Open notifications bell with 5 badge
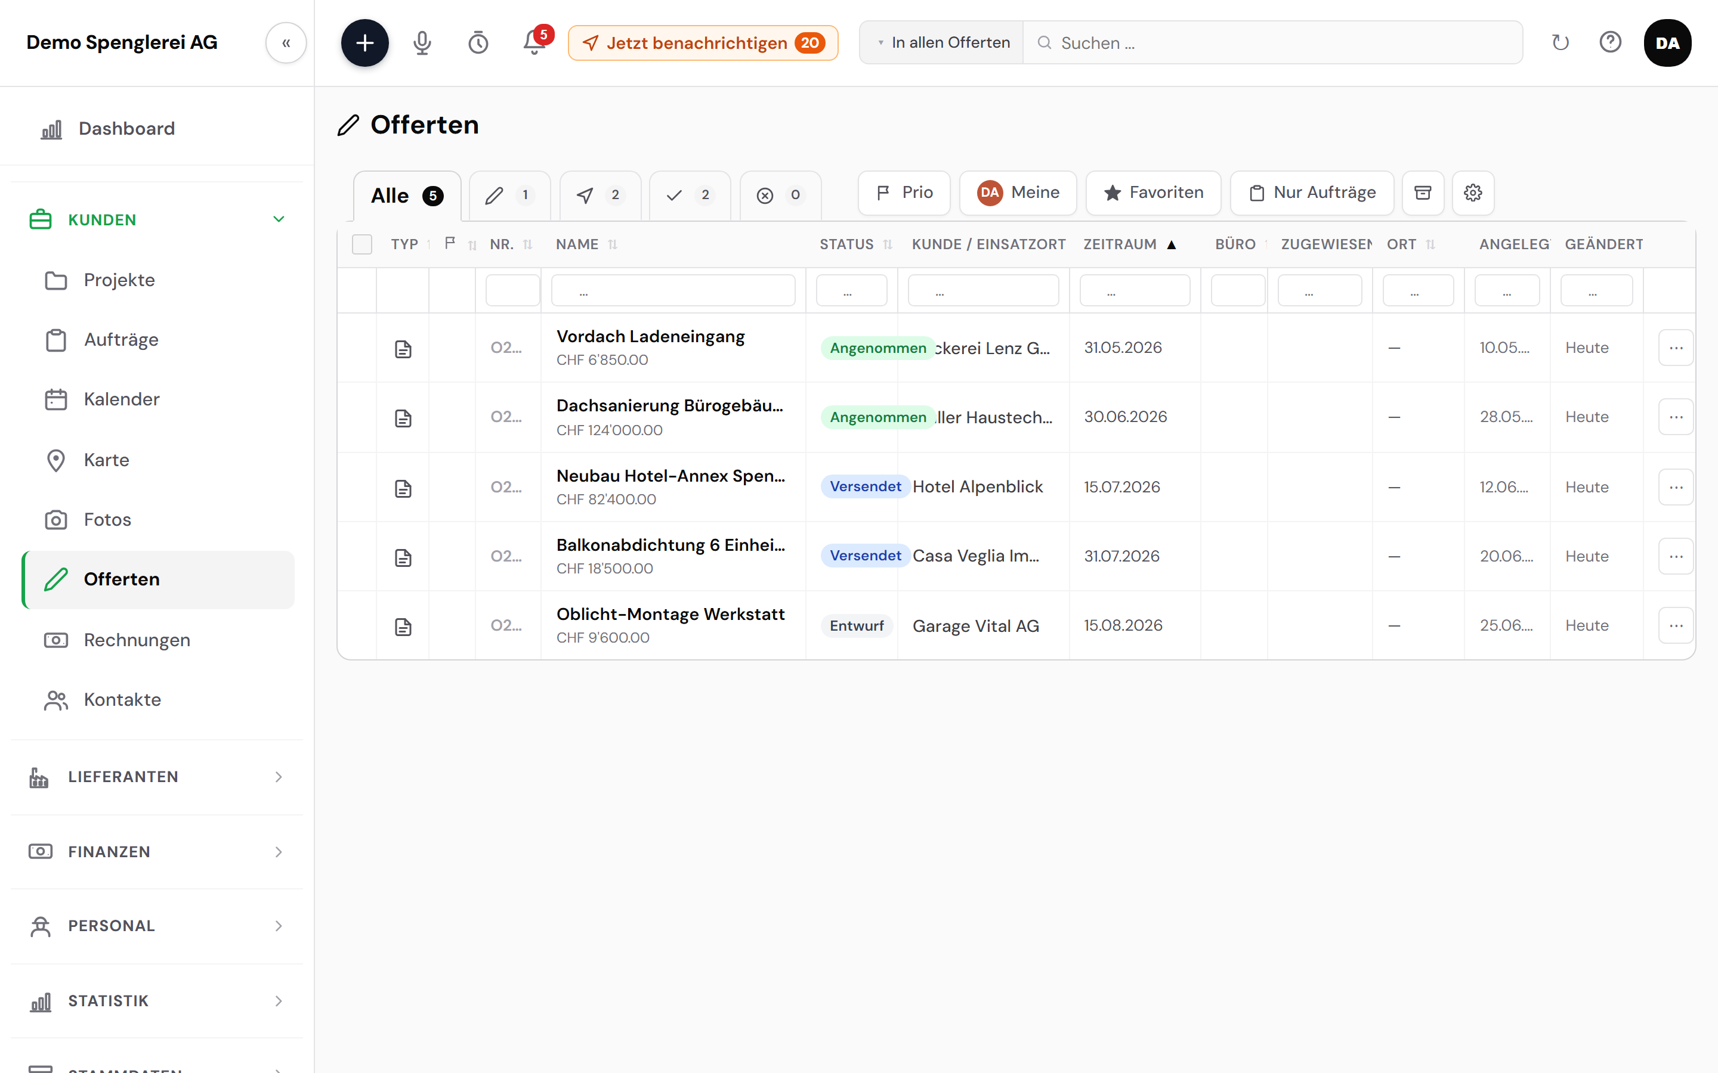The height and width of the screenshot is (1073, 1718). click(535, 41)
